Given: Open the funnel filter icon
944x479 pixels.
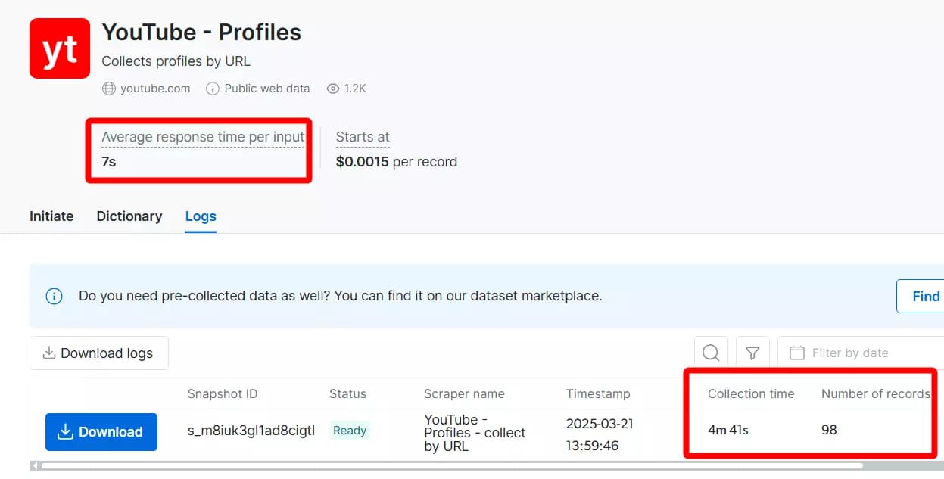Looking at the screenshot, I should click(x=752, y=353).
